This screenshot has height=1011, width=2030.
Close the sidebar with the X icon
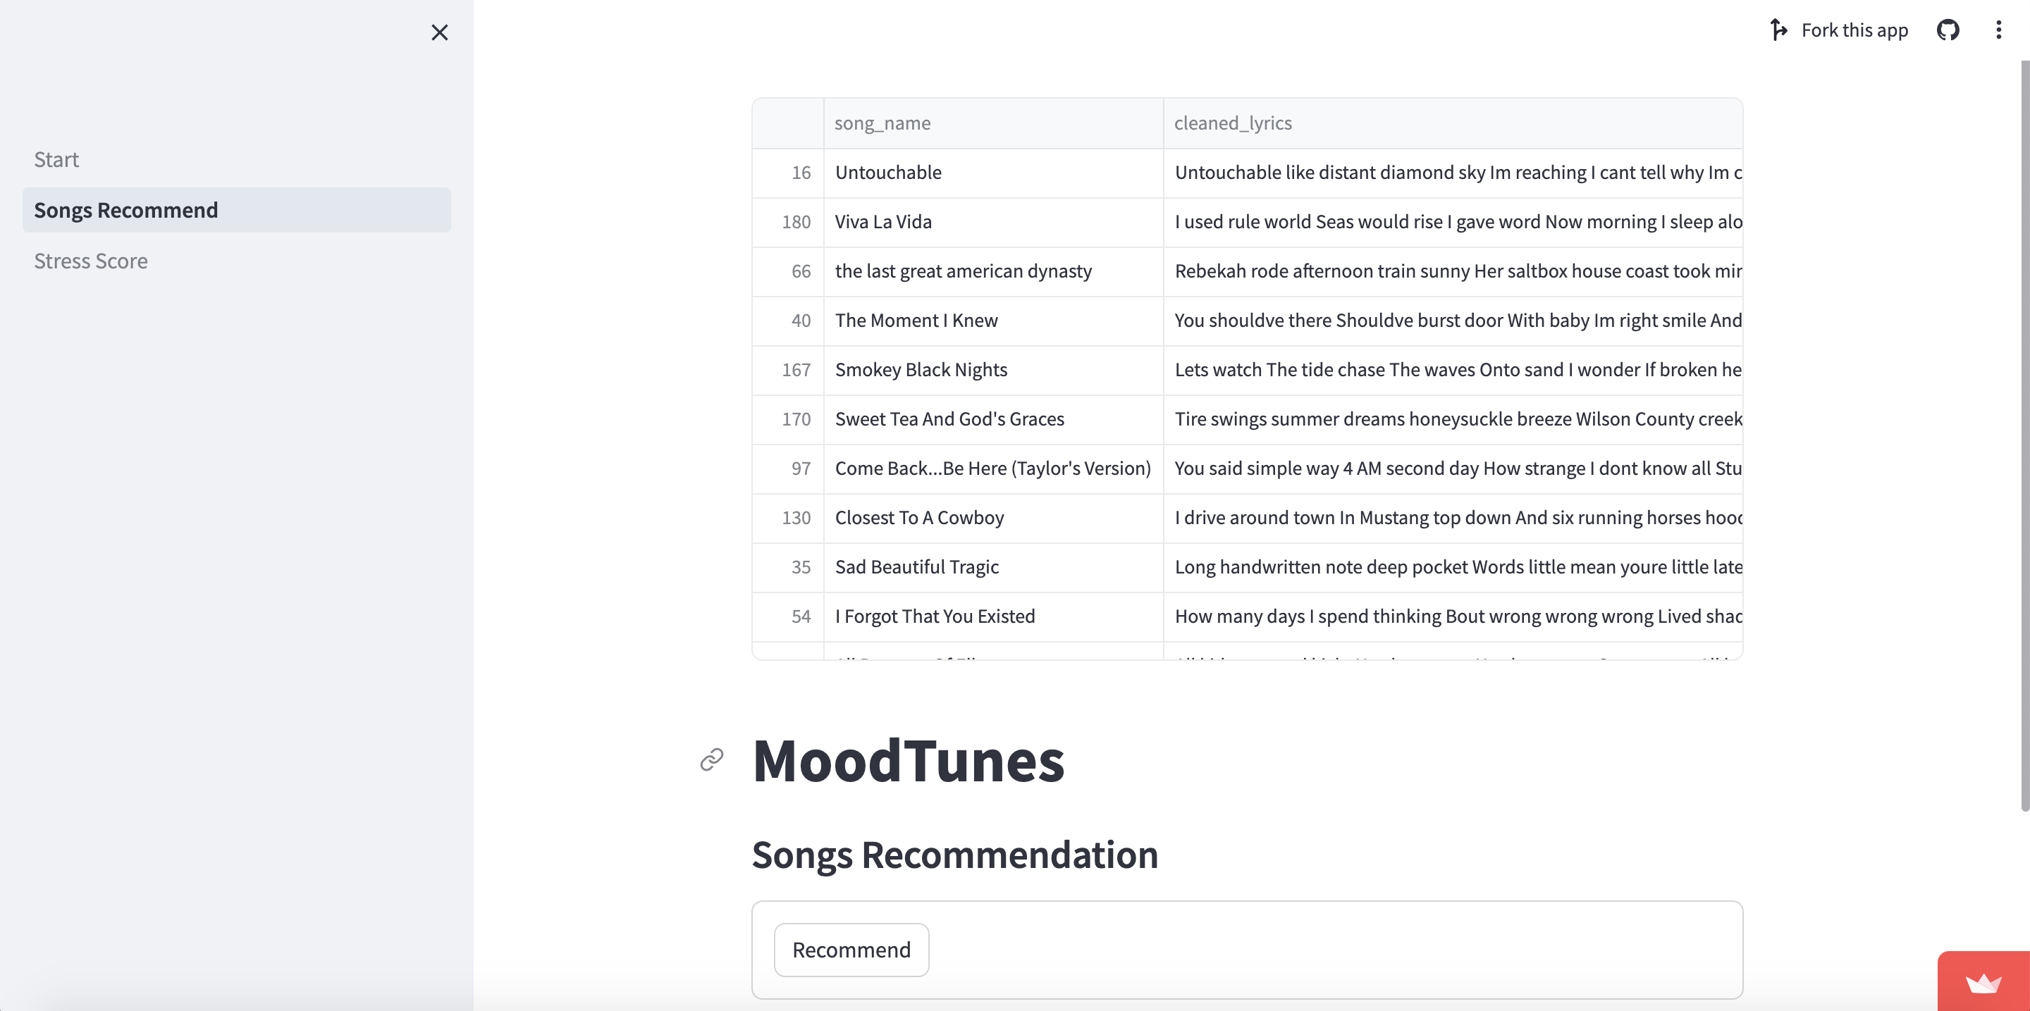(440, 32)
